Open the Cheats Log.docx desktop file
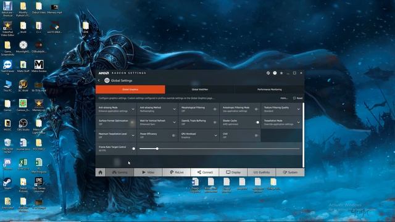Screen dimensions: 395x222 [195, 185]
